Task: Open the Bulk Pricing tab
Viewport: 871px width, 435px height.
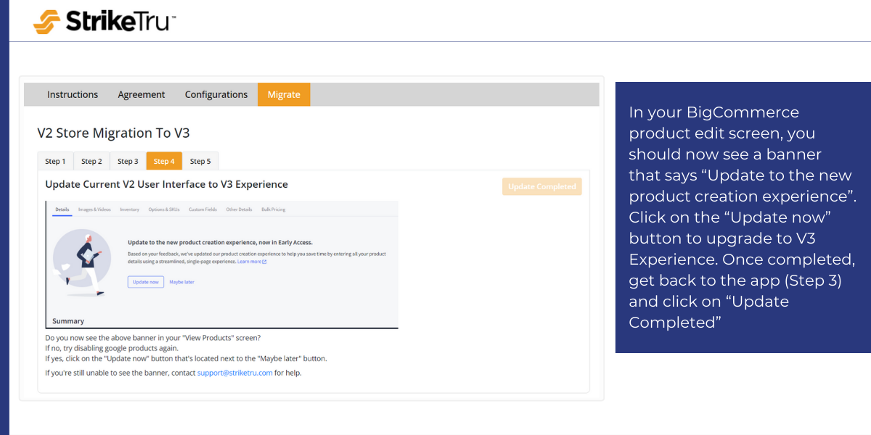Action: pyautogui.click(x=273, y=210)
